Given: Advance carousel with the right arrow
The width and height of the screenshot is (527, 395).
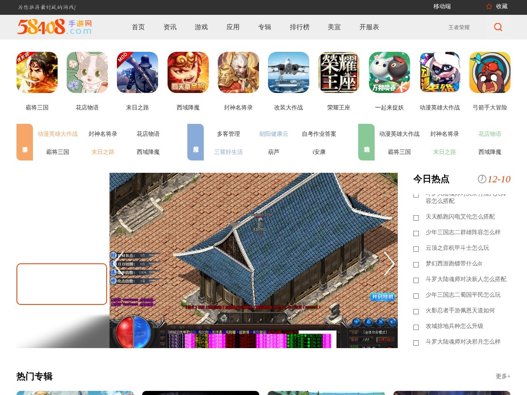Looking at the screenshot, I should [389, 264].
